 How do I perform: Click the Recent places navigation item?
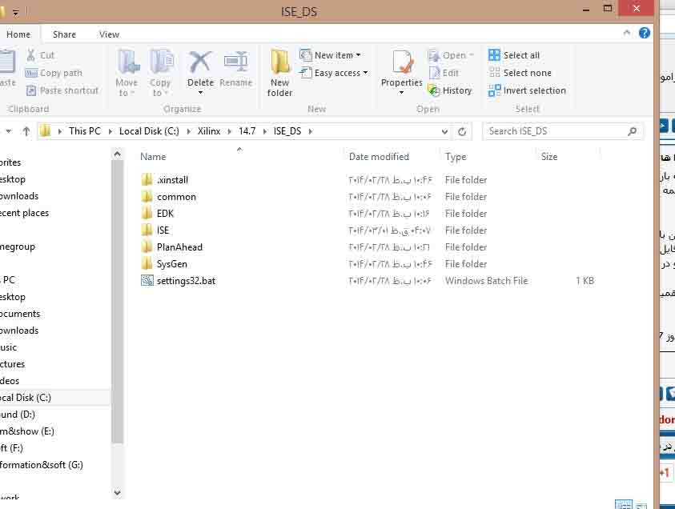click(24, 213)
